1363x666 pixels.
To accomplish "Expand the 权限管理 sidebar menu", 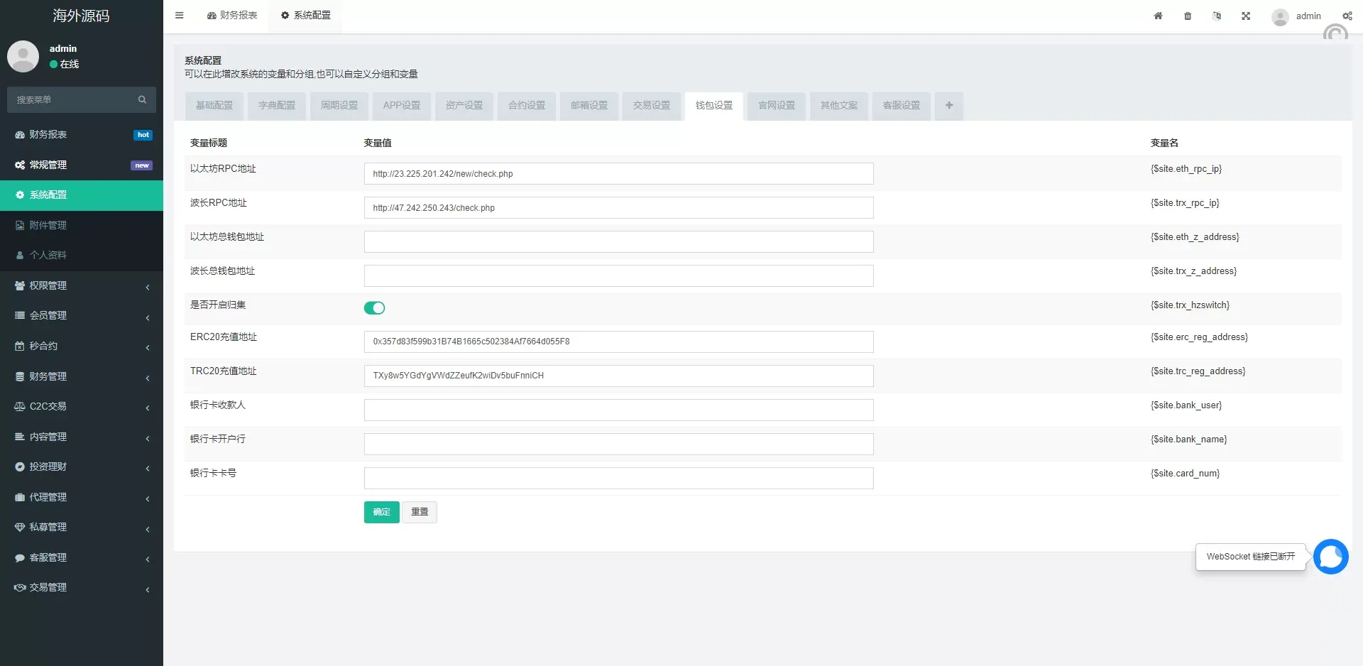I will coord(82,285).
